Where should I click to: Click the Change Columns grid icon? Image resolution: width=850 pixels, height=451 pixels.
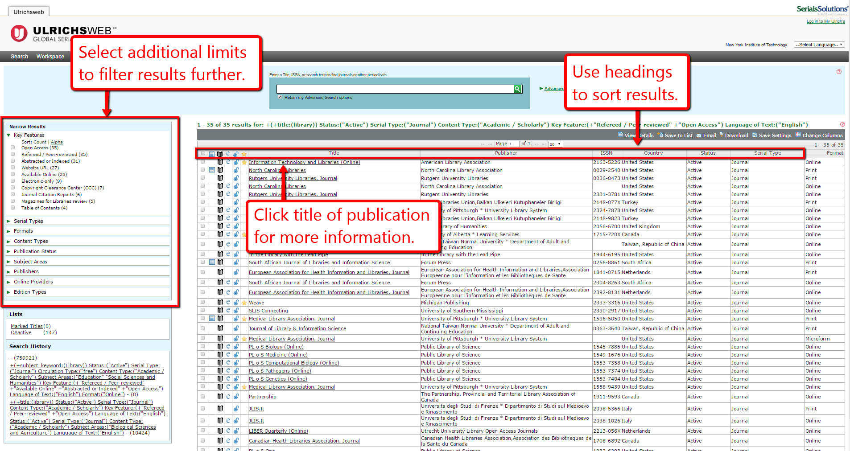coord(798,135)
